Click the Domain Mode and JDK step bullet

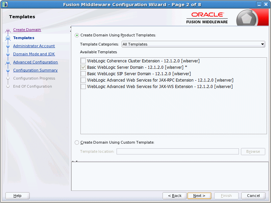pos(8,54)
